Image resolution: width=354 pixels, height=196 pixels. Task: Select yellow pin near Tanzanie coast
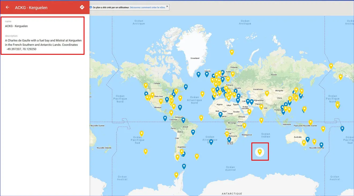244,125
